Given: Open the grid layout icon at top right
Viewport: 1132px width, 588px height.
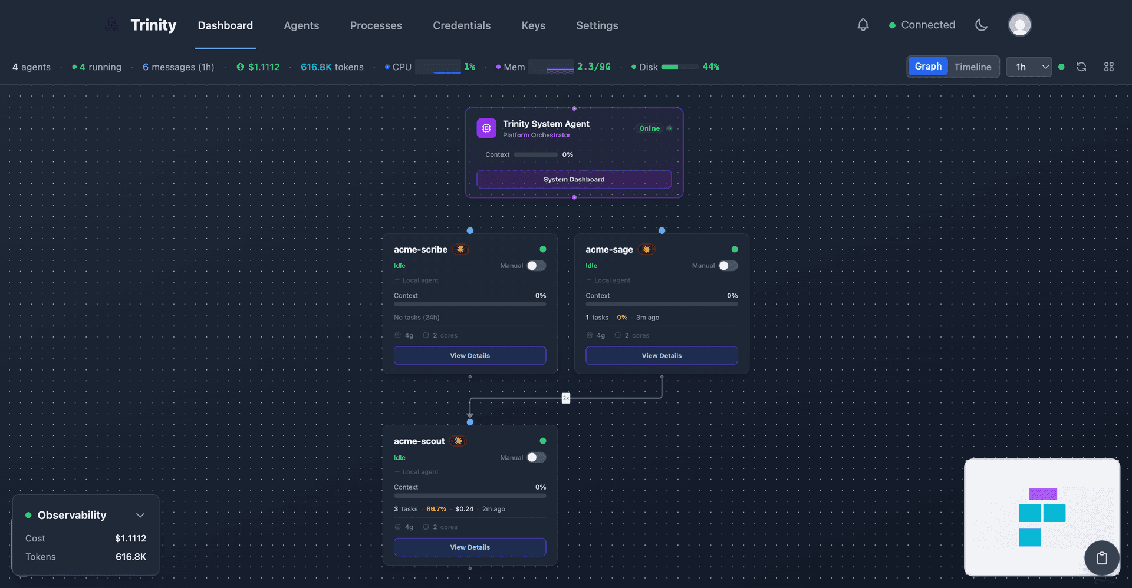Looking at the screenshot, I should 1109,67.
